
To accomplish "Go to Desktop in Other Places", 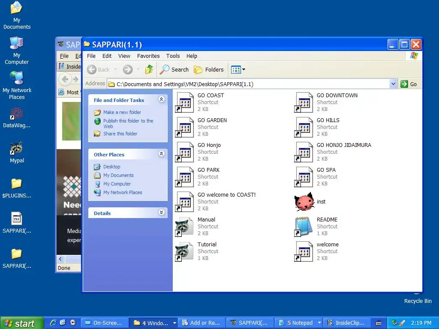I will [x=112, y=167].
